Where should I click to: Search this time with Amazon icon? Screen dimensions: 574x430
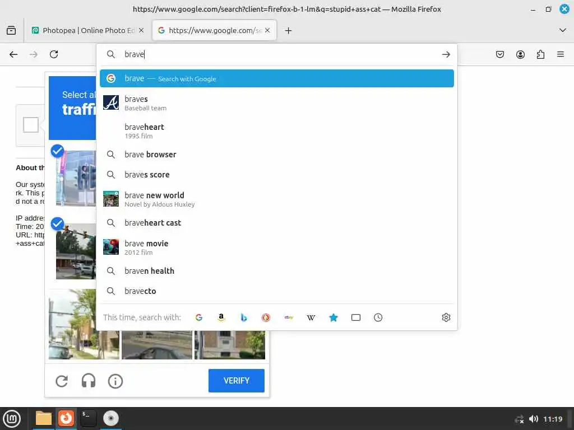coord(221,317)
